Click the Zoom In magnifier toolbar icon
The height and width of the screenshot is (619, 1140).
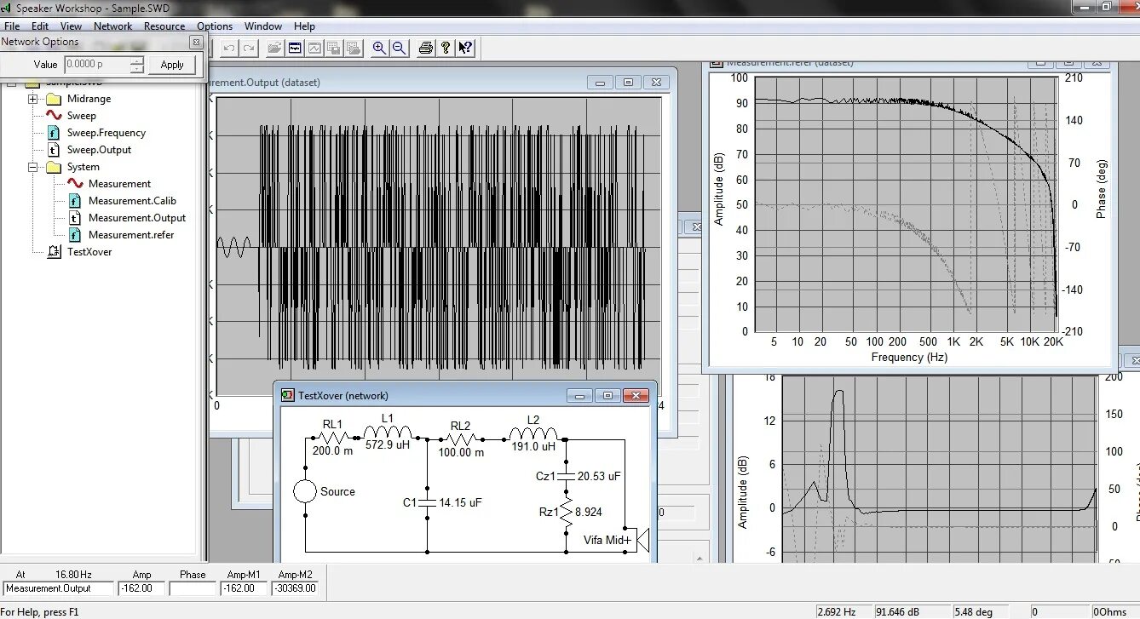379,49
